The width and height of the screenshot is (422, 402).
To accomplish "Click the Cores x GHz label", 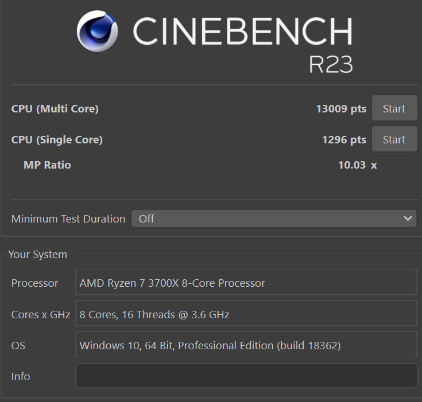I will click(x=41, y=314).
